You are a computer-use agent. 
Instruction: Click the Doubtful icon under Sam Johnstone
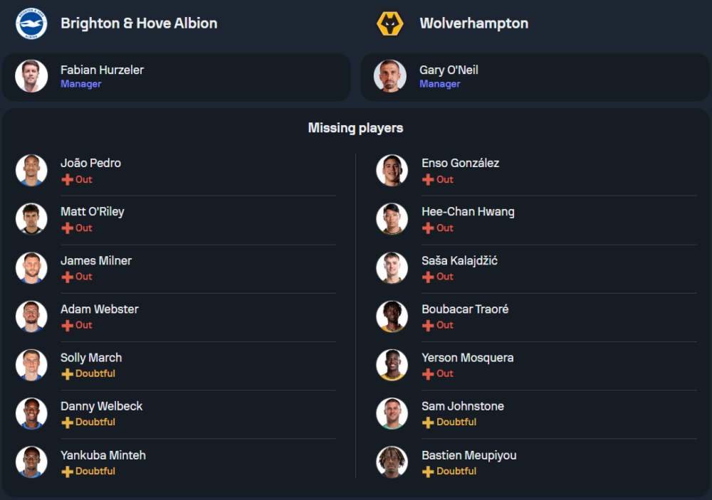click(428, 422)
